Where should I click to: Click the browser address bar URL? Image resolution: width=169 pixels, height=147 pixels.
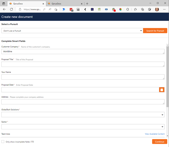tap(32, 10)
